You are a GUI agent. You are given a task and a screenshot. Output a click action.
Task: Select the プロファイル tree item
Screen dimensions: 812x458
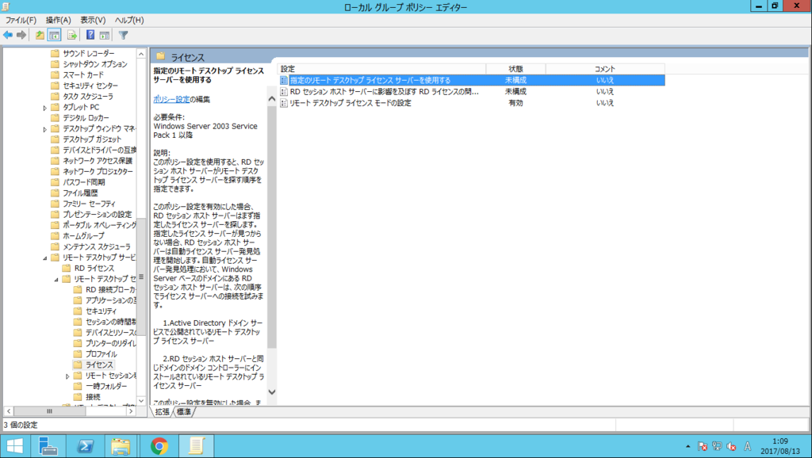(101, 354)
